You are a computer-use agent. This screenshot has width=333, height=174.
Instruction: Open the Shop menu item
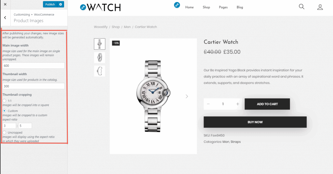tap(206, 7)
